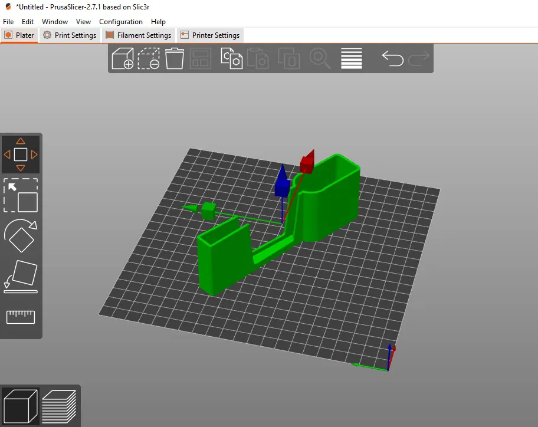Open the View menu
The height and width of the screenshot is (427, 538).
[83, 22]
